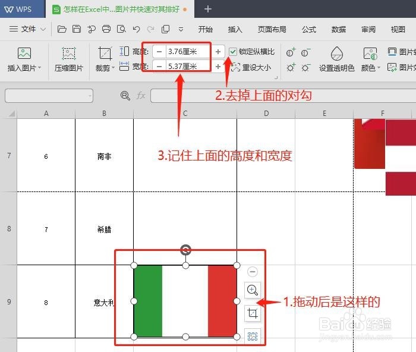
Task: Open a new document tab with plus
Action: (x=208, y=9)
